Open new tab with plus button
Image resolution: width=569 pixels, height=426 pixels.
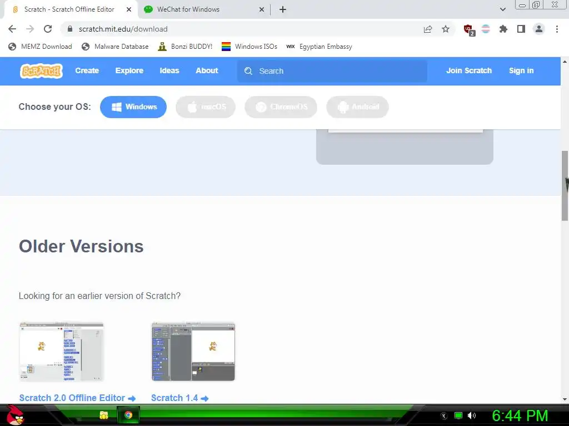(x=283, y=9)
